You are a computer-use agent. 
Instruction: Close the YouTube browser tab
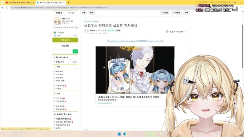click(33, 3)
